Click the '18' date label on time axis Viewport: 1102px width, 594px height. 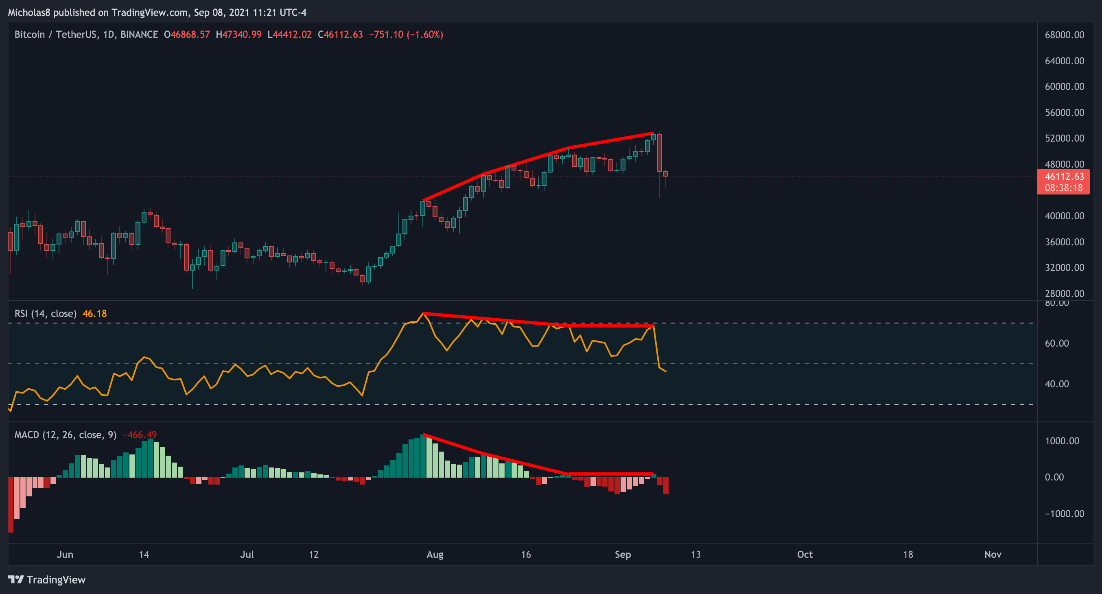(908, 555)
